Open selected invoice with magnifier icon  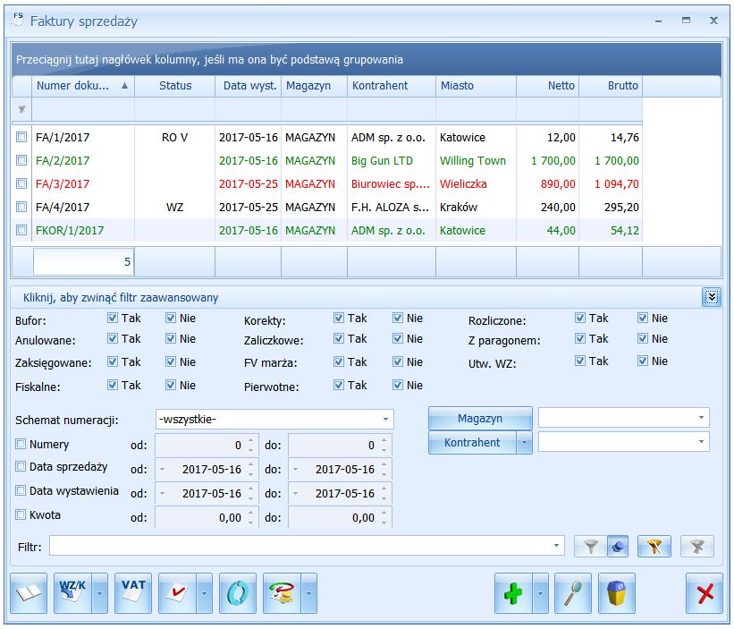(x=573, y=593)
